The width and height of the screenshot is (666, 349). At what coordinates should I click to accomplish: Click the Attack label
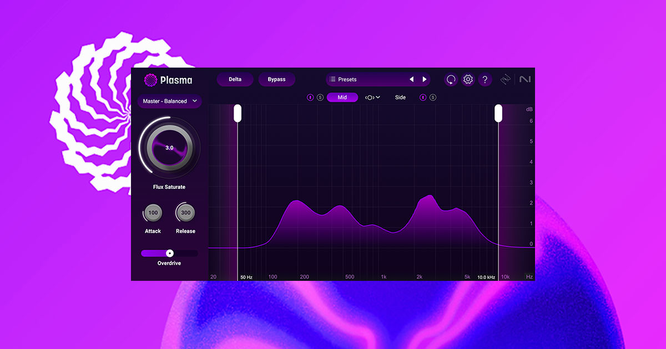(x=153, y=231)
